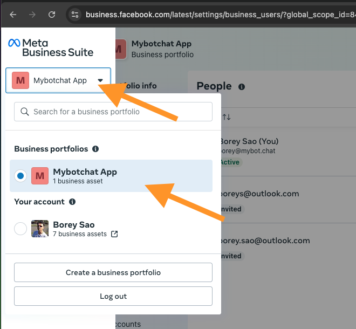Viewport: 356px width, 329px height.
Task: Click the sort arrows icon in the People panel
Action: point(227,117)
